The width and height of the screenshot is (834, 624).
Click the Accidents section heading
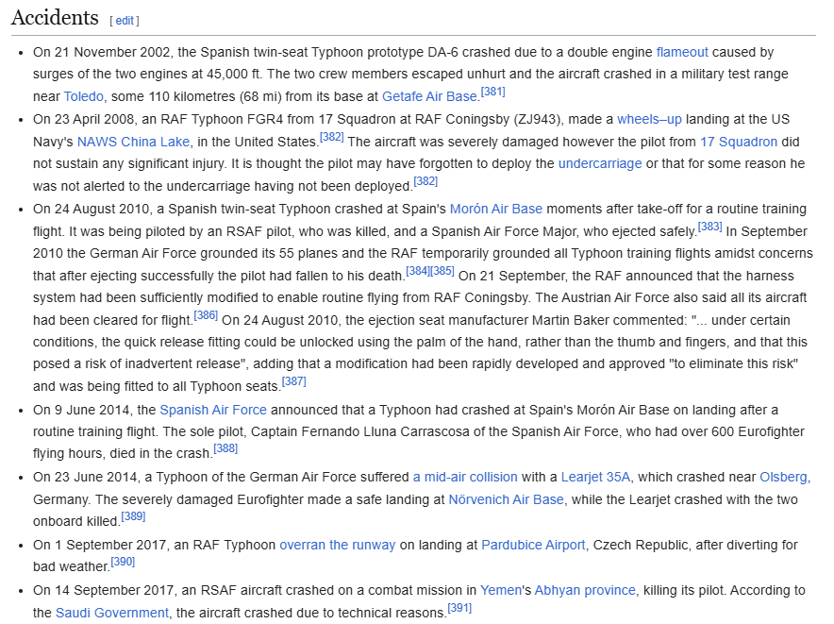click(55, 18)
